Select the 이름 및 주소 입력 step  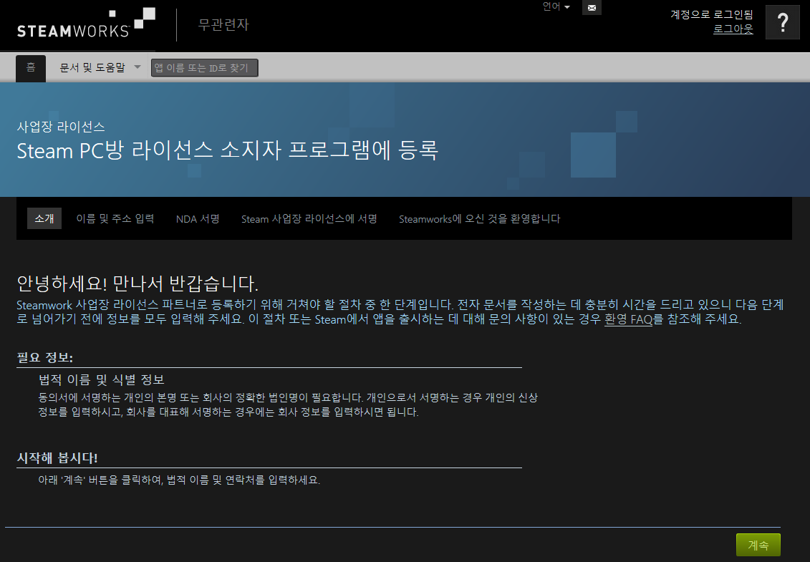[x=115, y=218]
